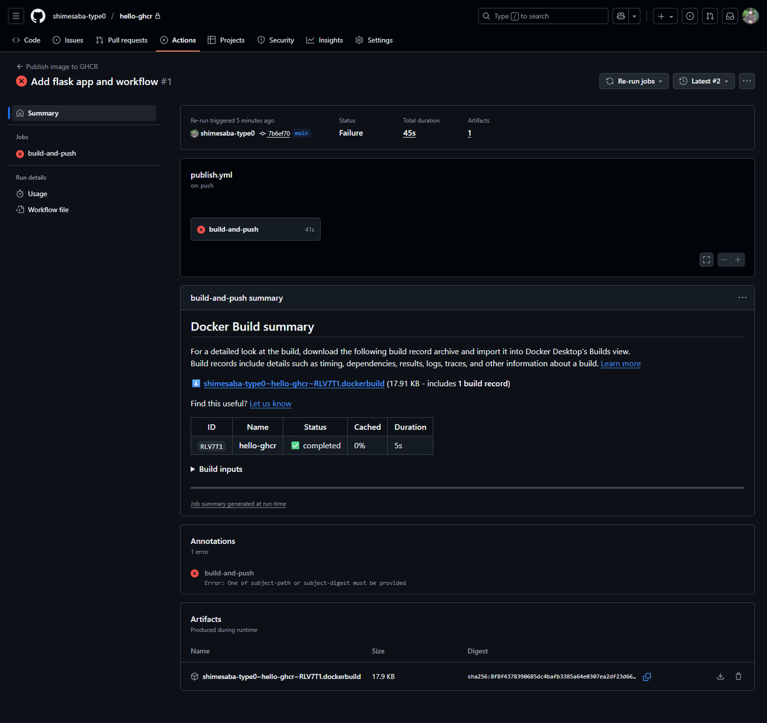The image size is (767, 723).
Task: Click your profile avatar
Action: (x=750, y=16)
